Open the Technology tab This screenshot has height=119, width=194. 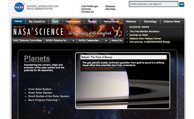[150, 22]
